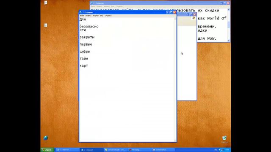The image size is (271, 152).
Task: Click scroll-up arrow in background Notepad window
Action: point(229,10)
